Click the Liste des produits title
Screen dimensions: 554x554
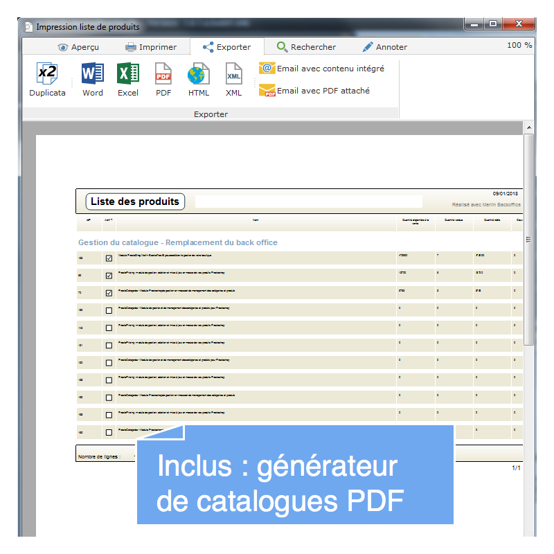[x=135, y=202]
